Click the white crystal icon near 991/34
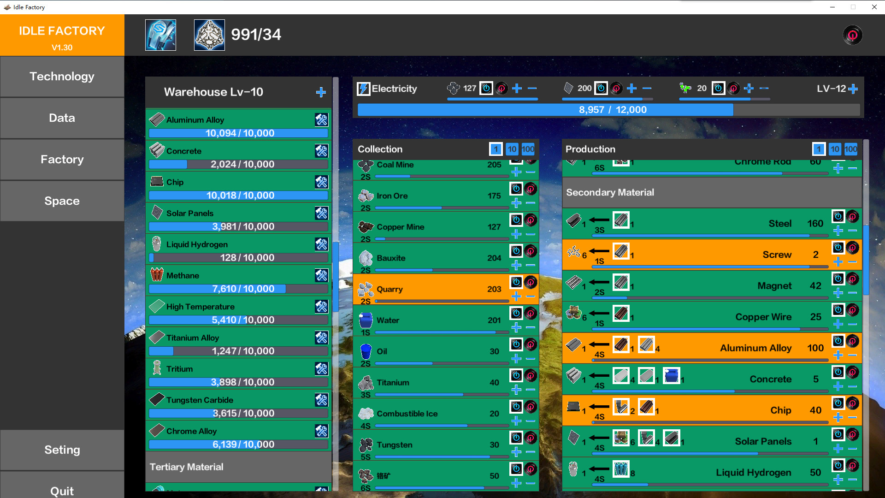Viewport: 885px width, 498px height. click(210, 35)
